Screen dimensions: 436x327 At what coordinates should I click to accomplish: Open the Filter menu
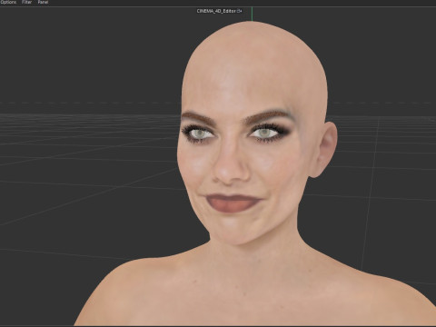tap(26, 2)
